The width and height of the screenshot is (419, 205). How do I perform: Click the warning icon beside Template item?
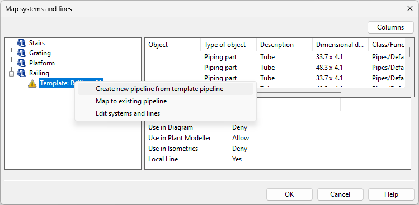tap(32, 84)
